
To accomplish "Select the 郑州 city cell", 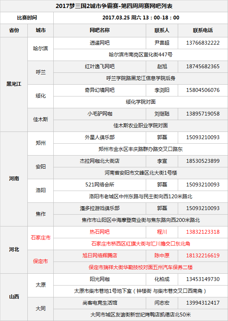I will click(40, 143).
